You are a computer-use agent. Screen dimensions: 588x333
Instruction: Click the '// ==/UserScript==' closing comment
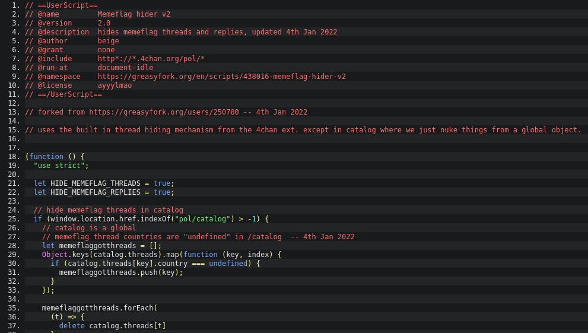pyautogui.click(x=63, y=94)
